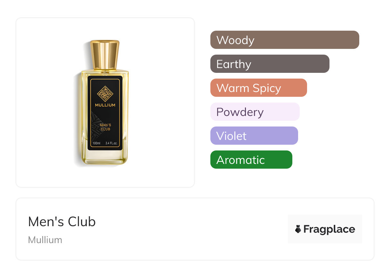The height and width of the screenshot is (276, 390).
Task: Select the Violet accord bar
Action: point(254,136)
